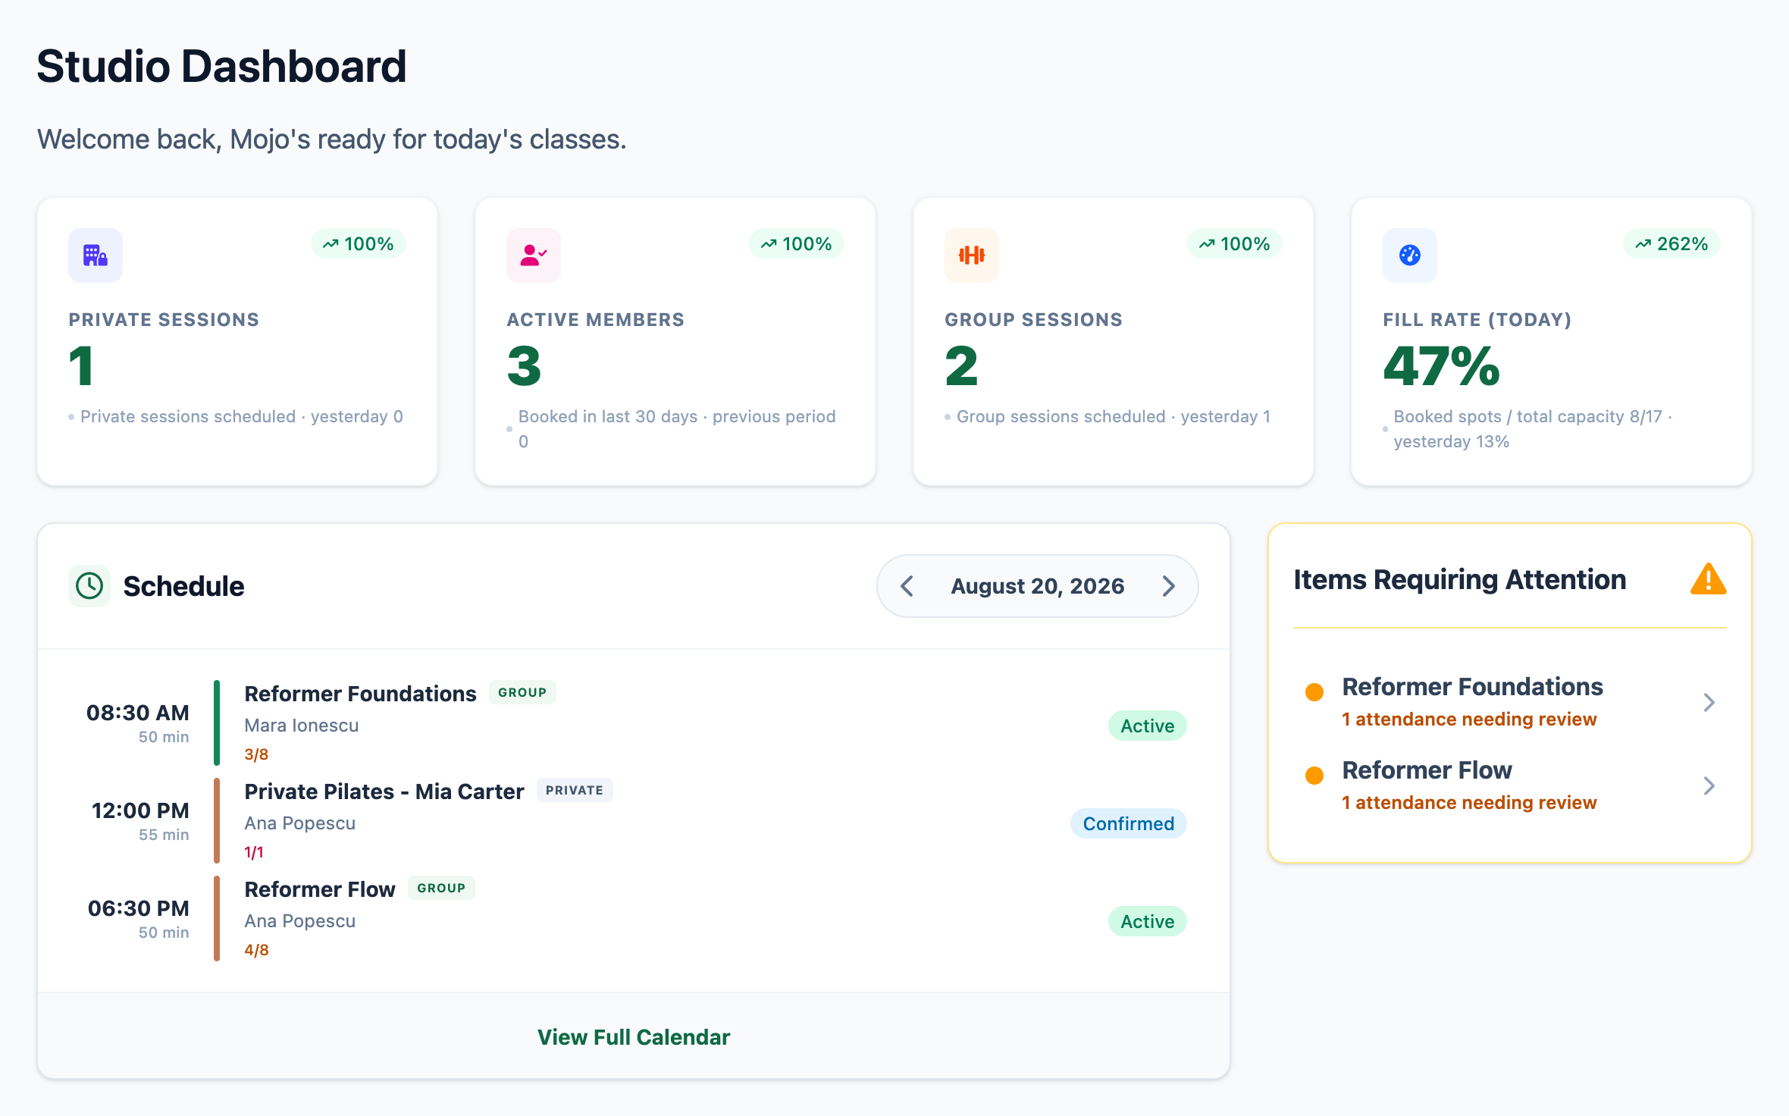Screen dimensions: 1789x1116
Task: Go to next day in the schedule
Action: [1168, 586]
